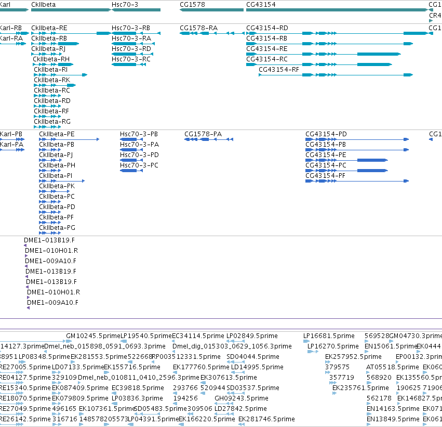Screen dimensions: 442x427
Task: Select transcript label Hsc70-3-RB
Action: (131, 28)
